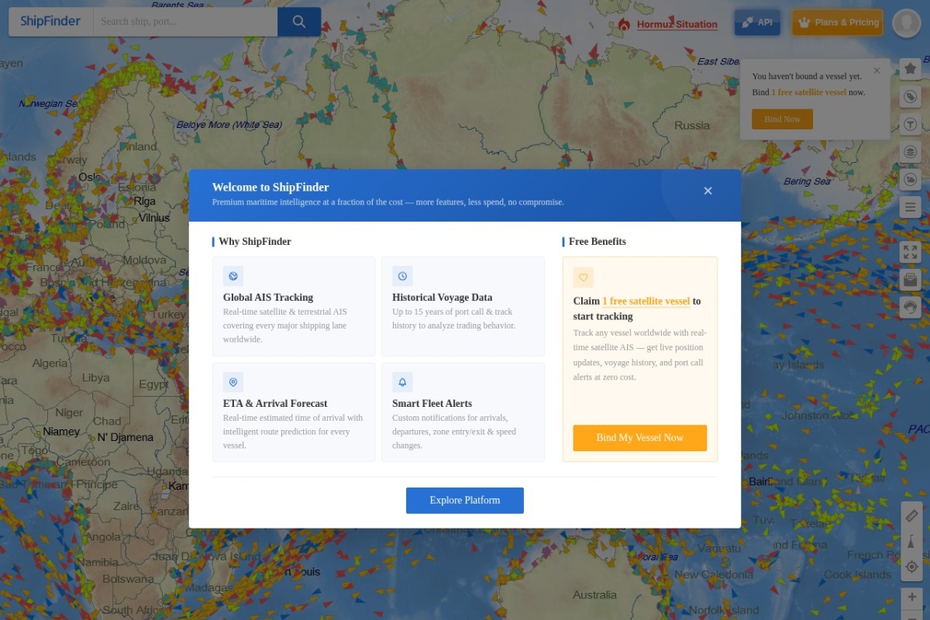This screenshot has width=930, height=620.
Task: Click the 'Free Benefits' section heading
Action: coord(598,242)
